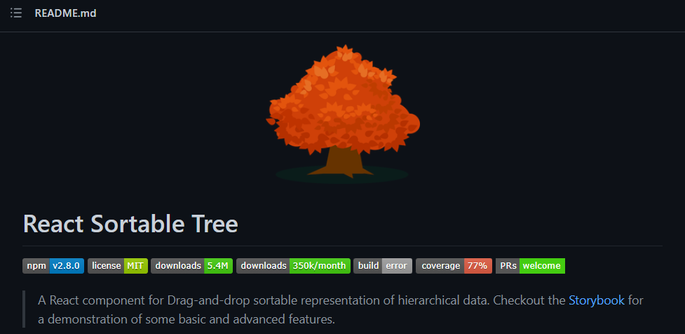Click the orange tree logo image

point(343,114)
